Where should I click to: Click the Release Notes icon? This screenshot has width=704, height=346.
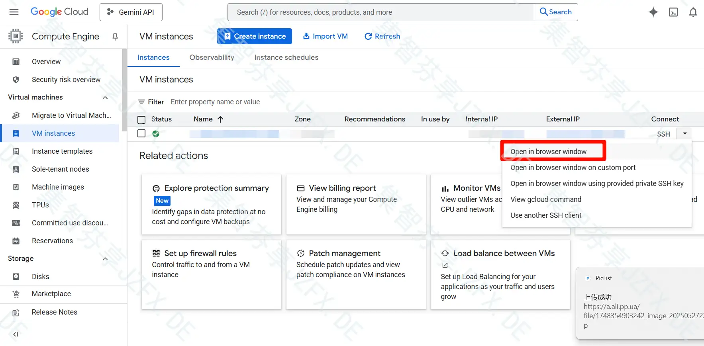[x=16, y=313]
